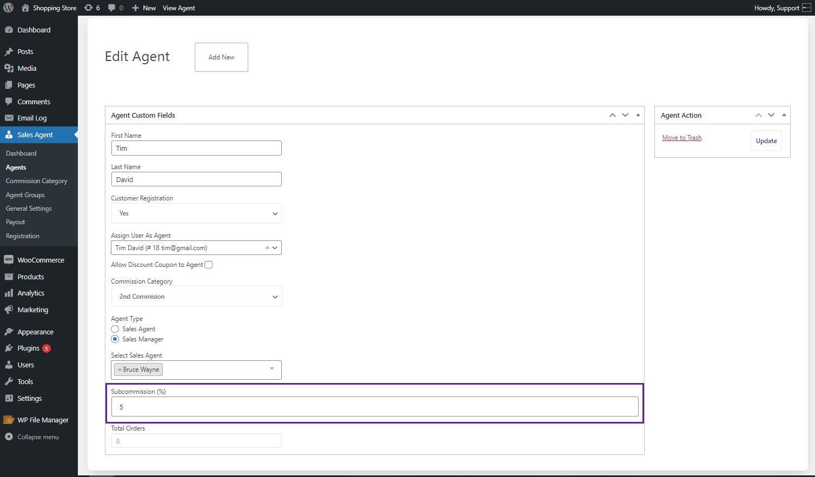Open the Customer Registration dropdown
This screenshot has width=815, height=477.
pos(197,213)
